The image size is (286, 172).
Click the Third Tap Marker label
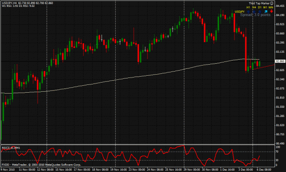pyautogui.click(x=259, y=3)
